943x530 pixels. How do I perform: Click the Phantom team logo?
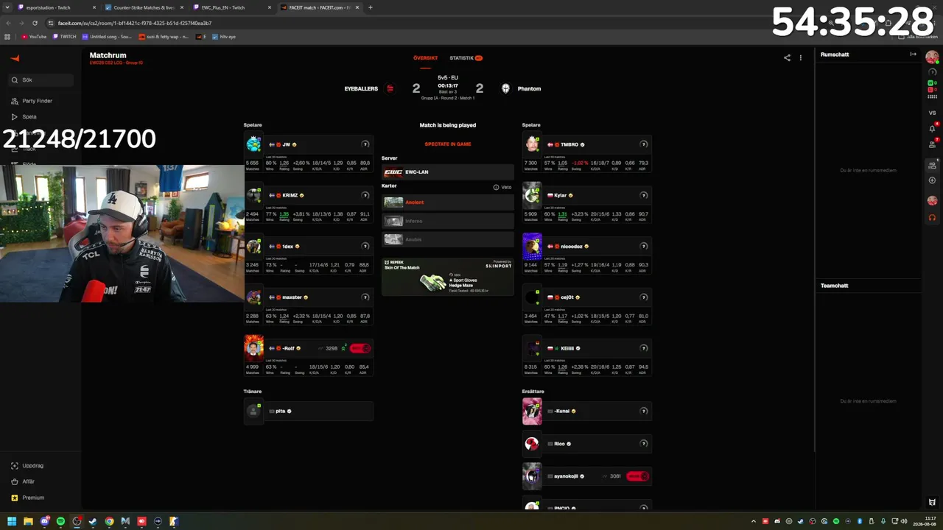[x=505, y=88]
